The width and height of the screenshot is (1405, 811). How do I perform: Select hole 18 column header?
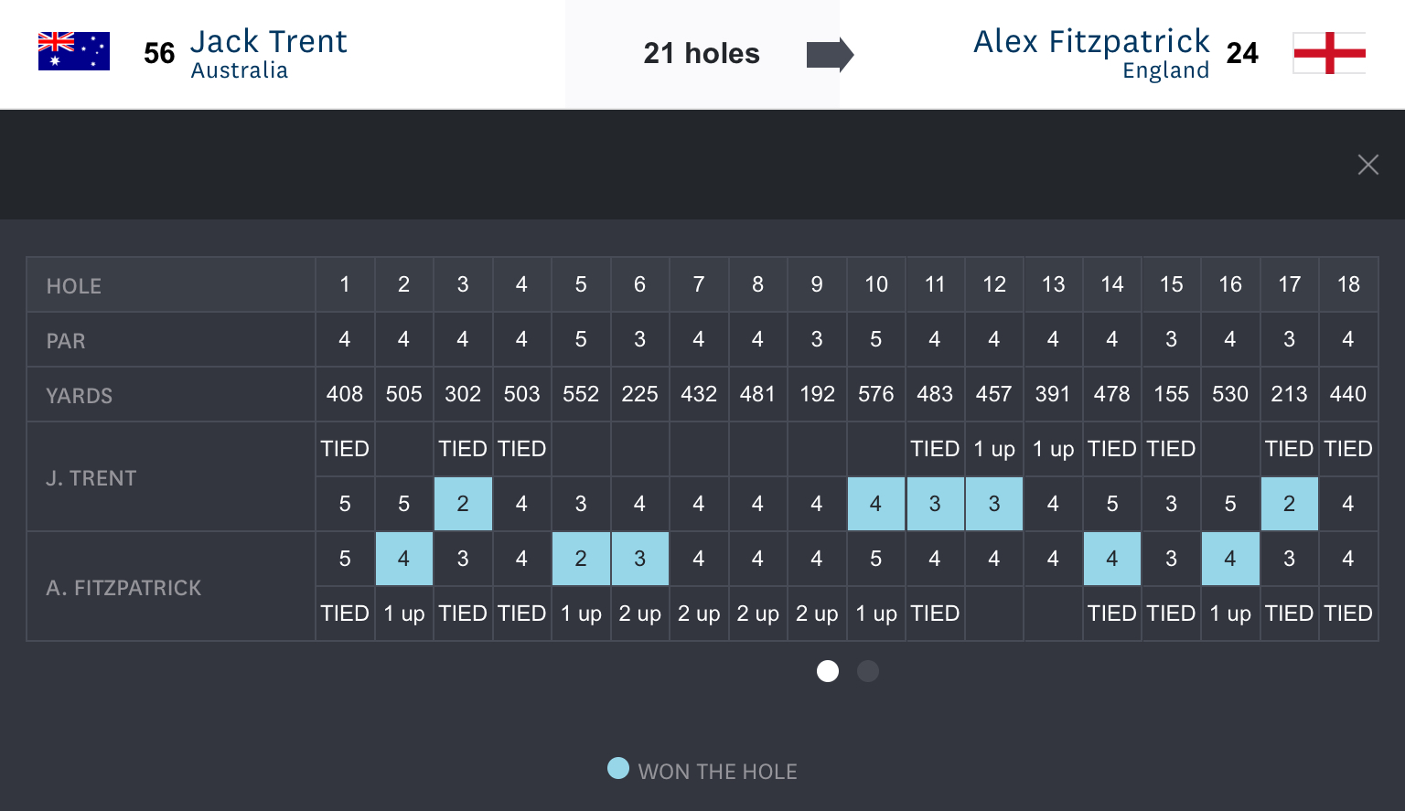(1347, 284)
